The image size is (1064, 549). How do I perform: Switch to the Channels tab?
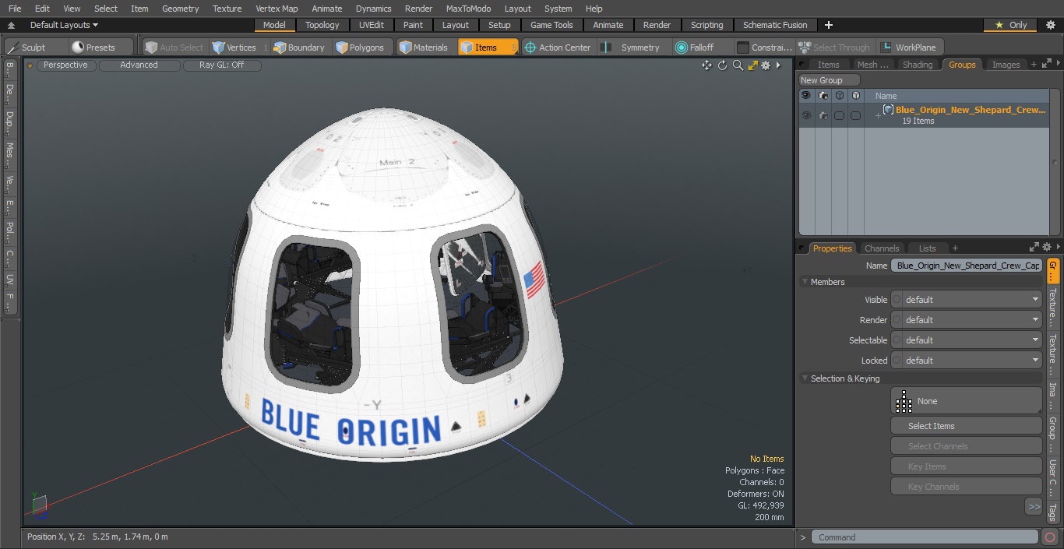[x=882, y=248]
